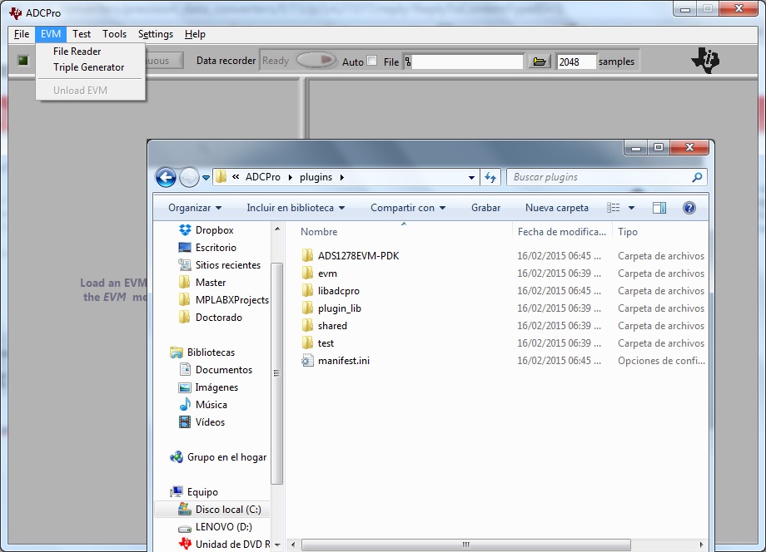Toggle the Data recorder record switch
Image resolution: width=766 pixels, height=552 pixels.
[x=316, y=61]
